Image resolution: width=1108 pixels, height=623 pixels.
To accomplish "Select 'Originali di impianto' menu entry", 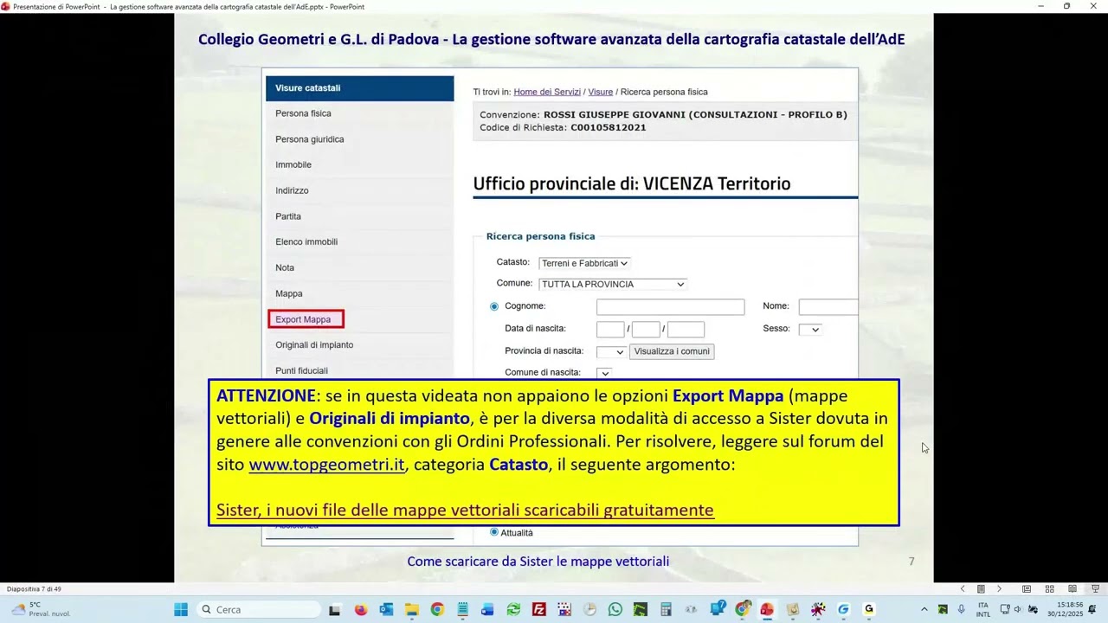I will click(314, 344).
